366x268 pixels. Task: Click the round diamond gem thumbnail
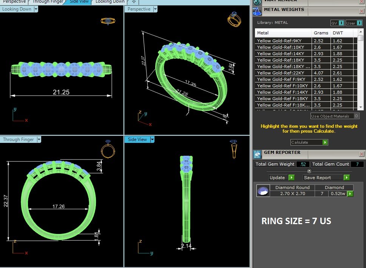click(x=263, y=191)
